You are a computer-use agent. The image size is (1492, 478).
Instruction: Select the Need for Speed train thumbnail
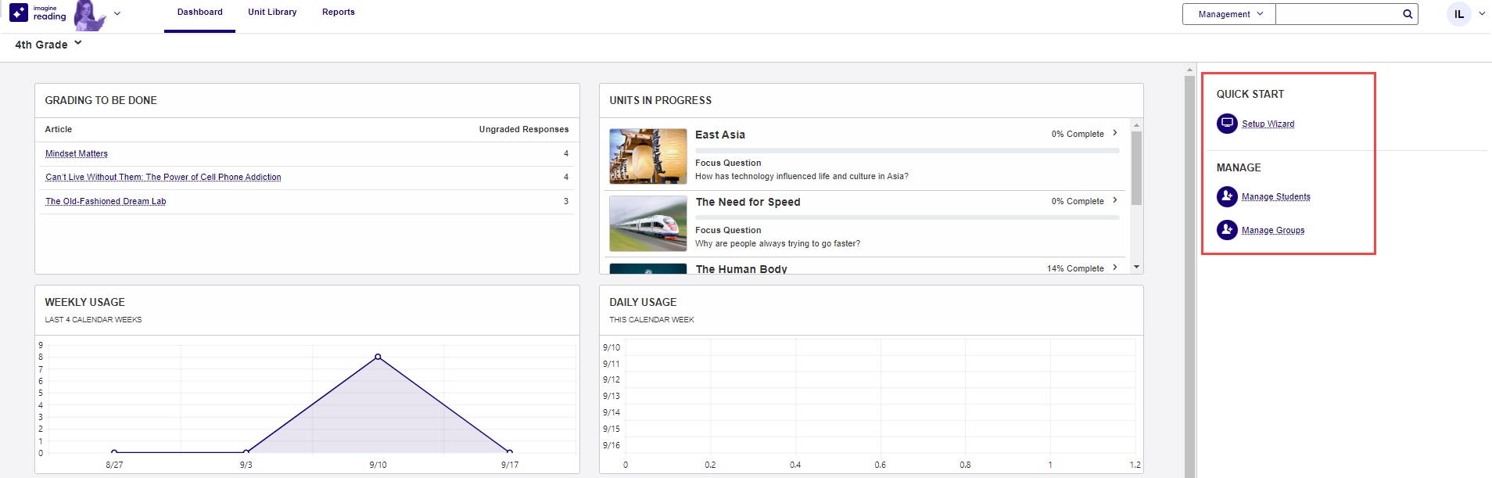tap(647, 224)
